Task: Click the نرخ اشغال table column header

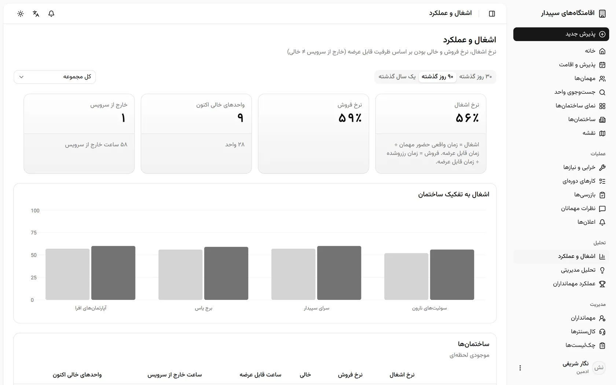Action: click(402, 375)
